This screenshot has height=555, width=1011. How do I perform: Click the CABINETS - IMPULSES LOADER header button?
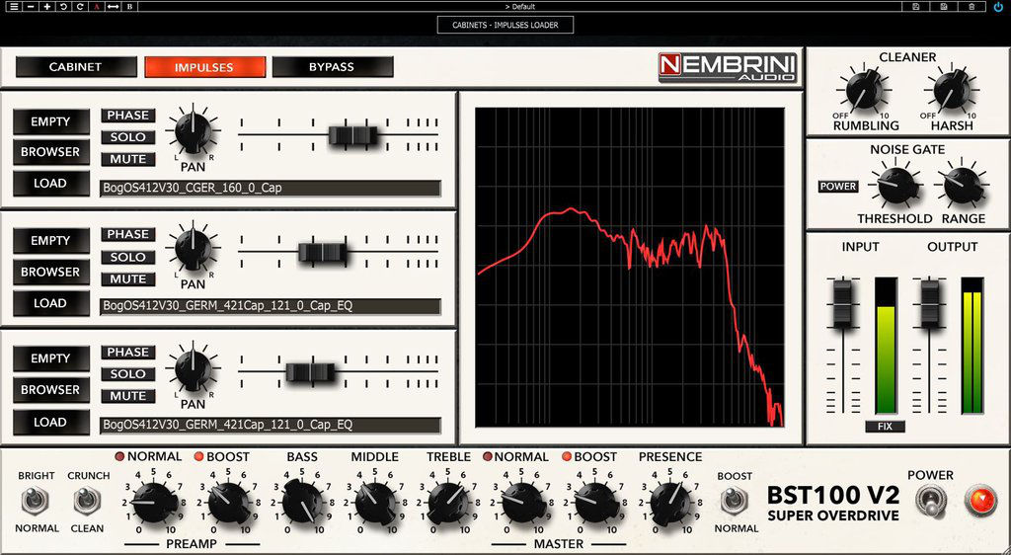(505, 25)
